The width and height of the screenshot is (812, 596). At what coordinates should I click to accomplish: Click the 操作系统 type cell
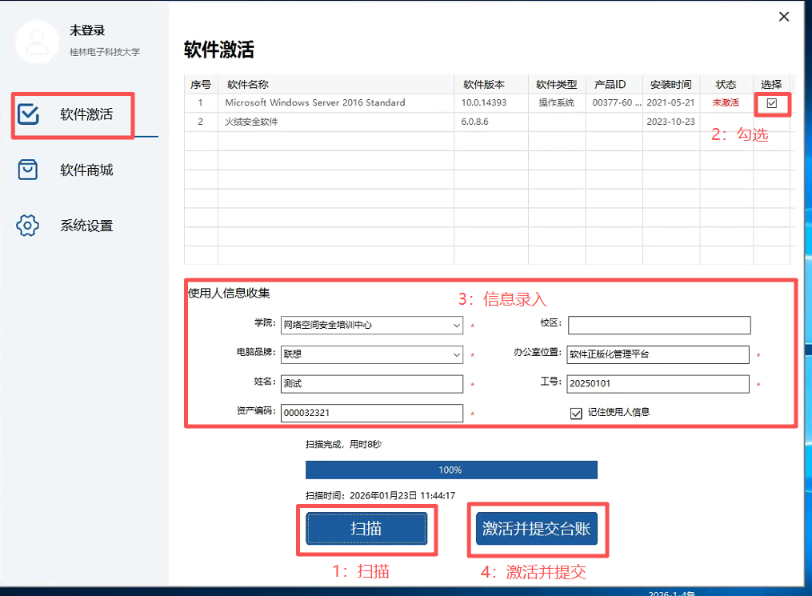coord(556,102)
